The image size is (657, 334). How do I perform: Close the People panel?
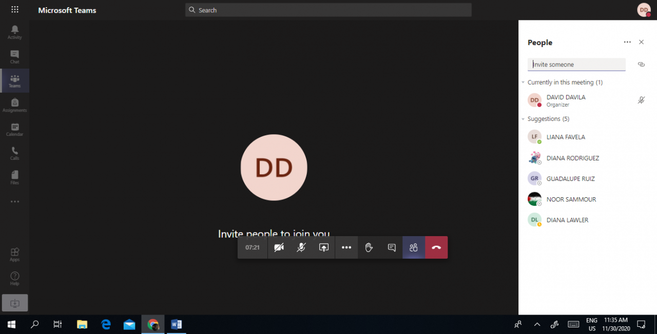(641, 42)
